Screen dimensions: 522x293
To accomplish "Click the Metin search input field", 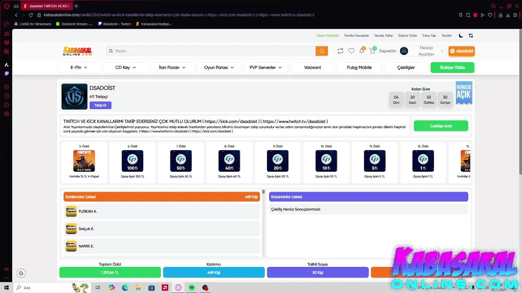I will click(211, 51).
